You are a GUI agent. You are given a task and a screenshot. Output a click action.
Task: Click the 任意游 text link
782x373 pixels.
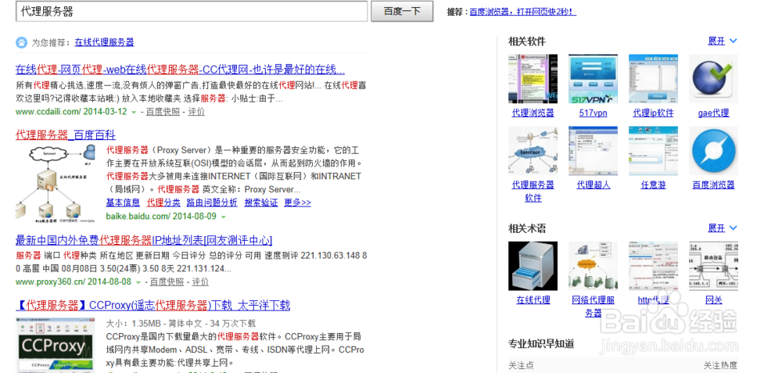653,185
